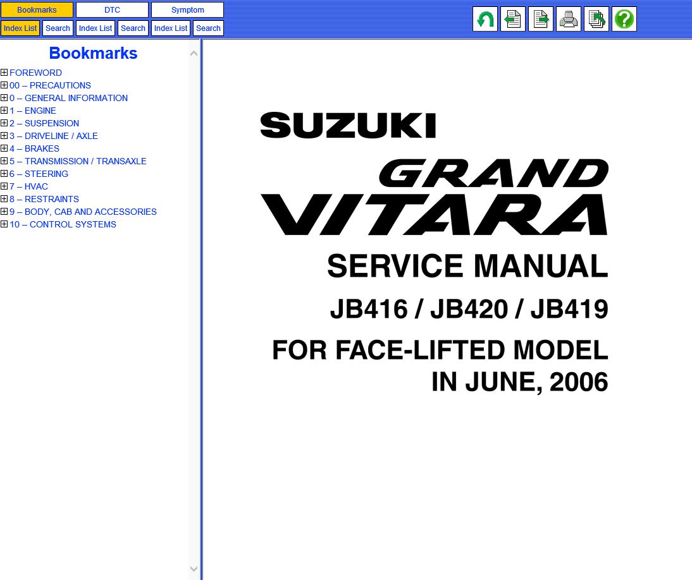The width and height of the screenshot is (692, 580).
Task: Go to the next page icon
Action: [x=541, y=19]
